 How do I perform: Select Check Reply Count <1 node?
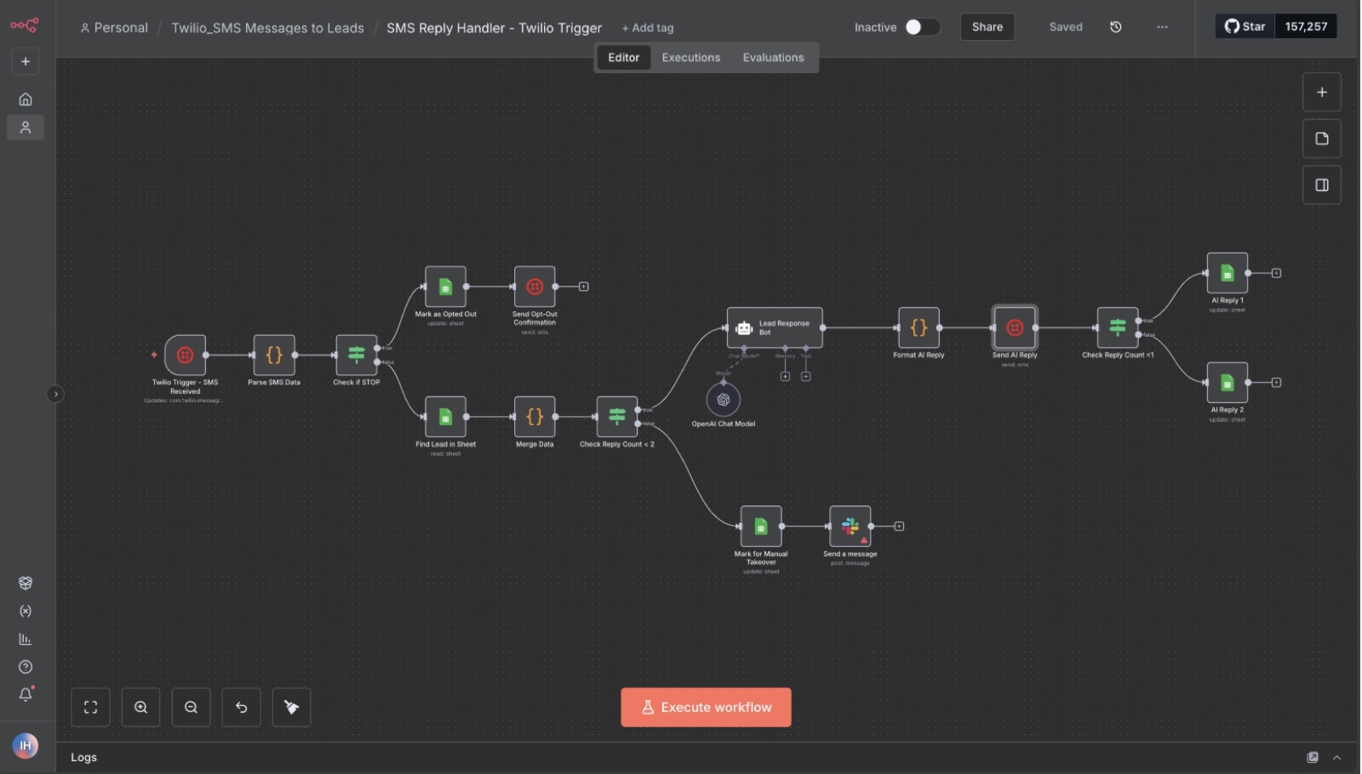[1118, 327]
